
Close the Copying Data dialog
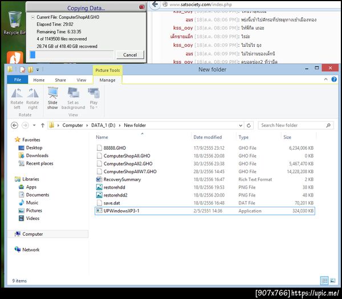(141, 7)
